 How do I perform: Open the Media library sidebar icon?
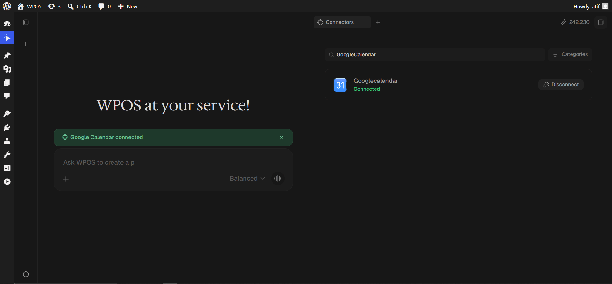pos(7,69)
